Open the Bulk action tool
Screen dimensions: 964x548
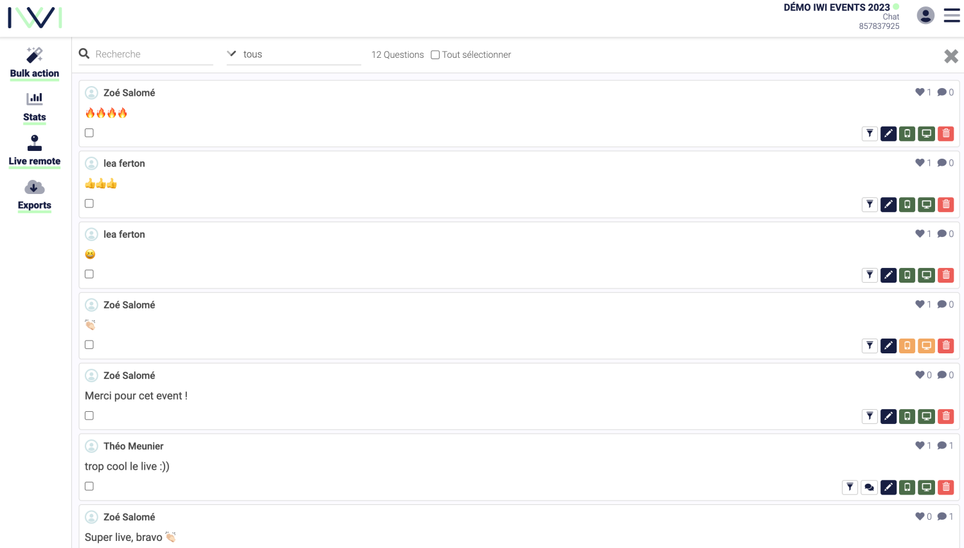coord(35,63)
